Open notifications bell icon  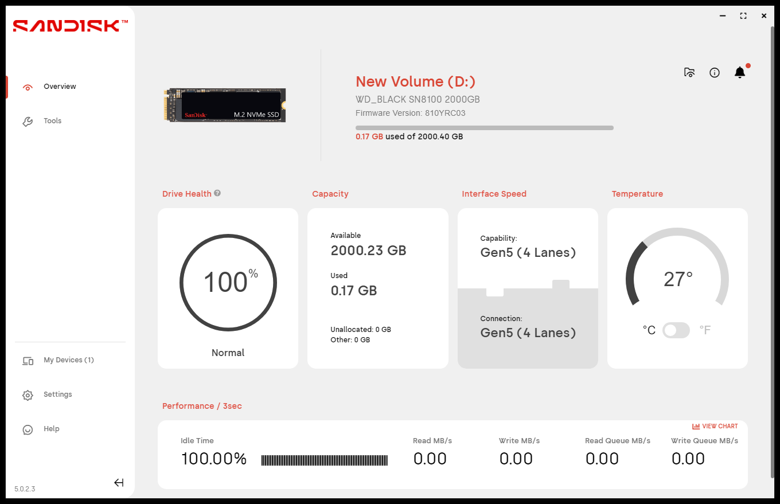(740, 72)
